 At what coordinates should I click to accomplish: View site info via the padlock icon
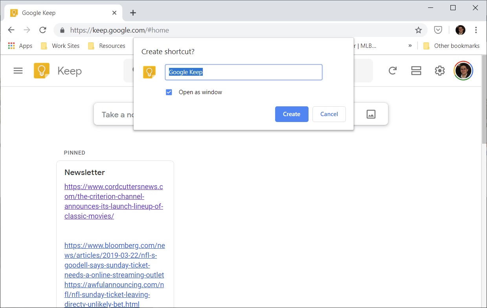pos(62,30)
